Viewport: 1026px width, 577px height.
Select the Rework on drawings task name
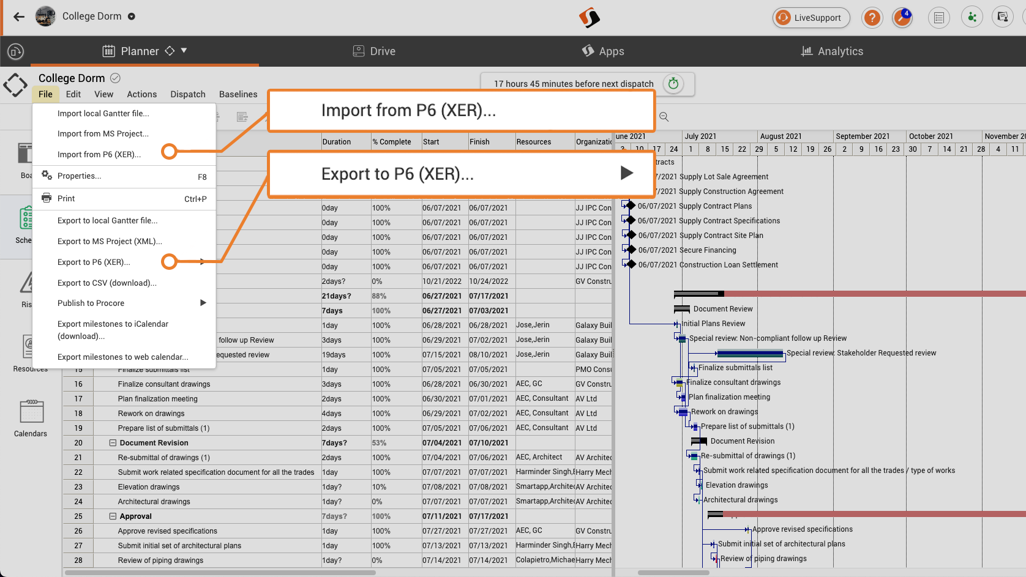(x=151, y=414)
